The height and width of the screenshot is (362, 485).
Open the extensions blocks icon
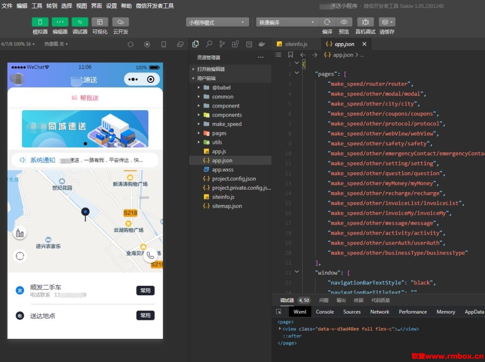coord(235,44)
